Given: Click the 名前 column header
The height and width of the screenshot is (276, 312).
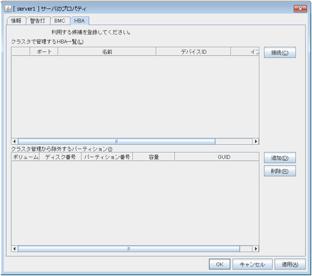Looking at the screenshot, I should (x=107, y=52).
